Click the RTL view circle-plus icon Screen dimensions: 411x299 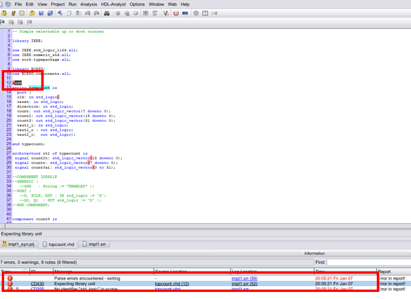[x=118, y=13]
